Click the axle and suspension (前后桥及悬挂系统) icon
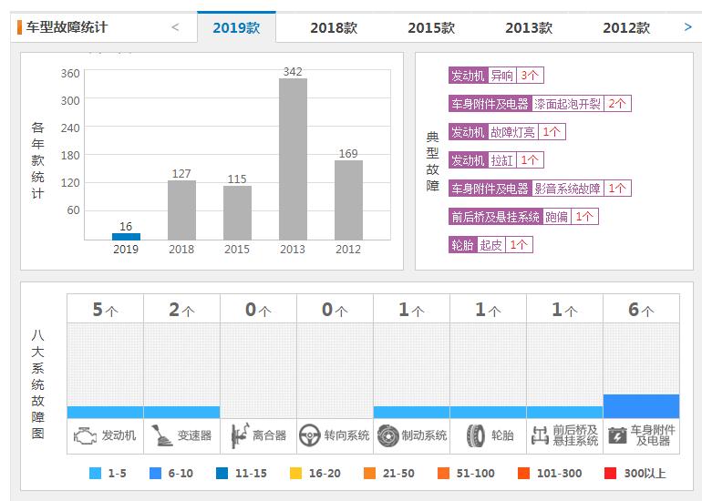The height and width of the screenshot is (501, 702). coord(540,435)
